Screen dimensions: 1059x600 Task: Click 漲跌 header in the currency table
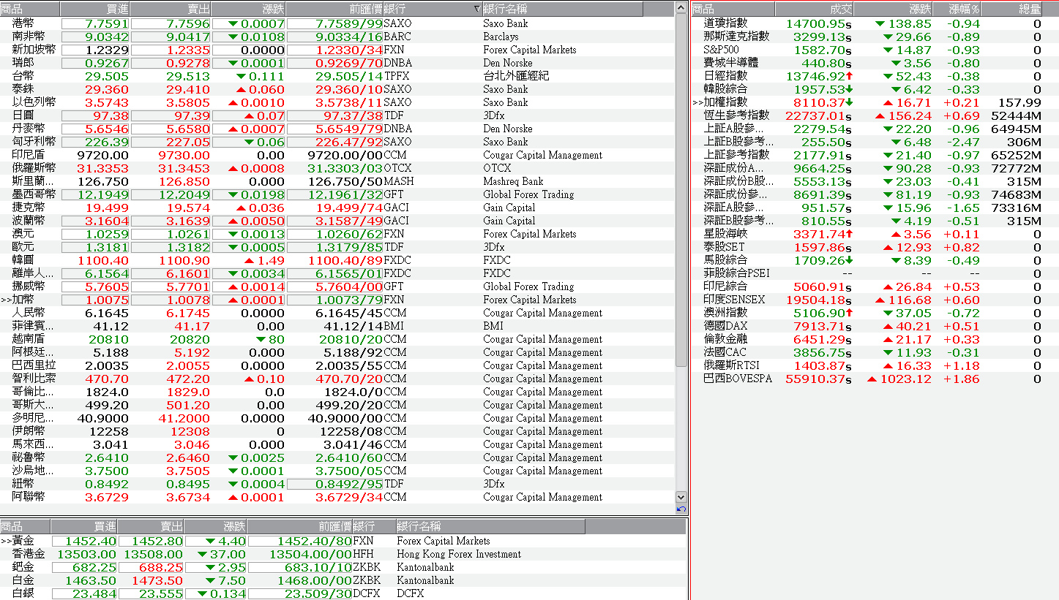(249, 10)
